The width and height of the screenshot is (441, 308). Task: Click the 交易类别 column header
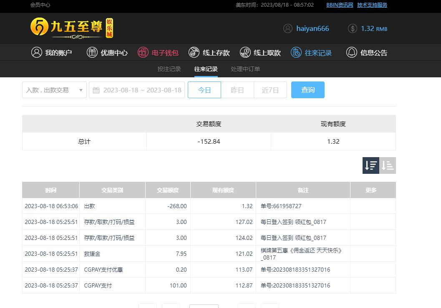coord(113,190)
